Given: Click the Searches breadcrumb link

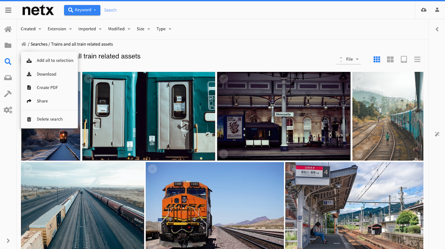Looking at the screenshot, I should (x=39, y=44).
